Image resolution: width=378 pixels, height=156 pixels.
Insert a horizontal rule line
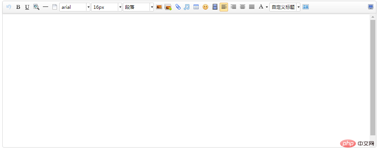tap(46, 7)
